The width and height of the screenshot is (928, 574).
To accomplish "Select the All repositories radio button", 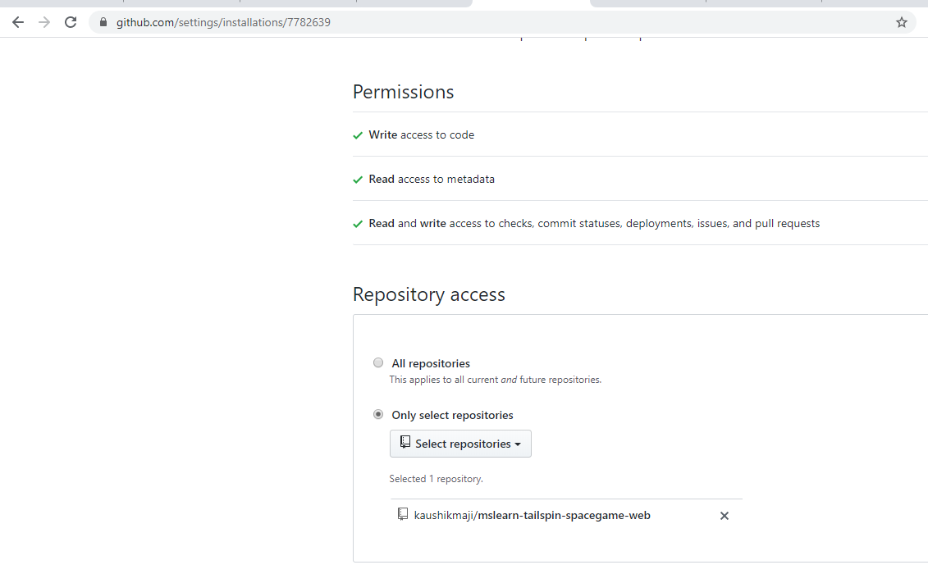I will [378, 362].
